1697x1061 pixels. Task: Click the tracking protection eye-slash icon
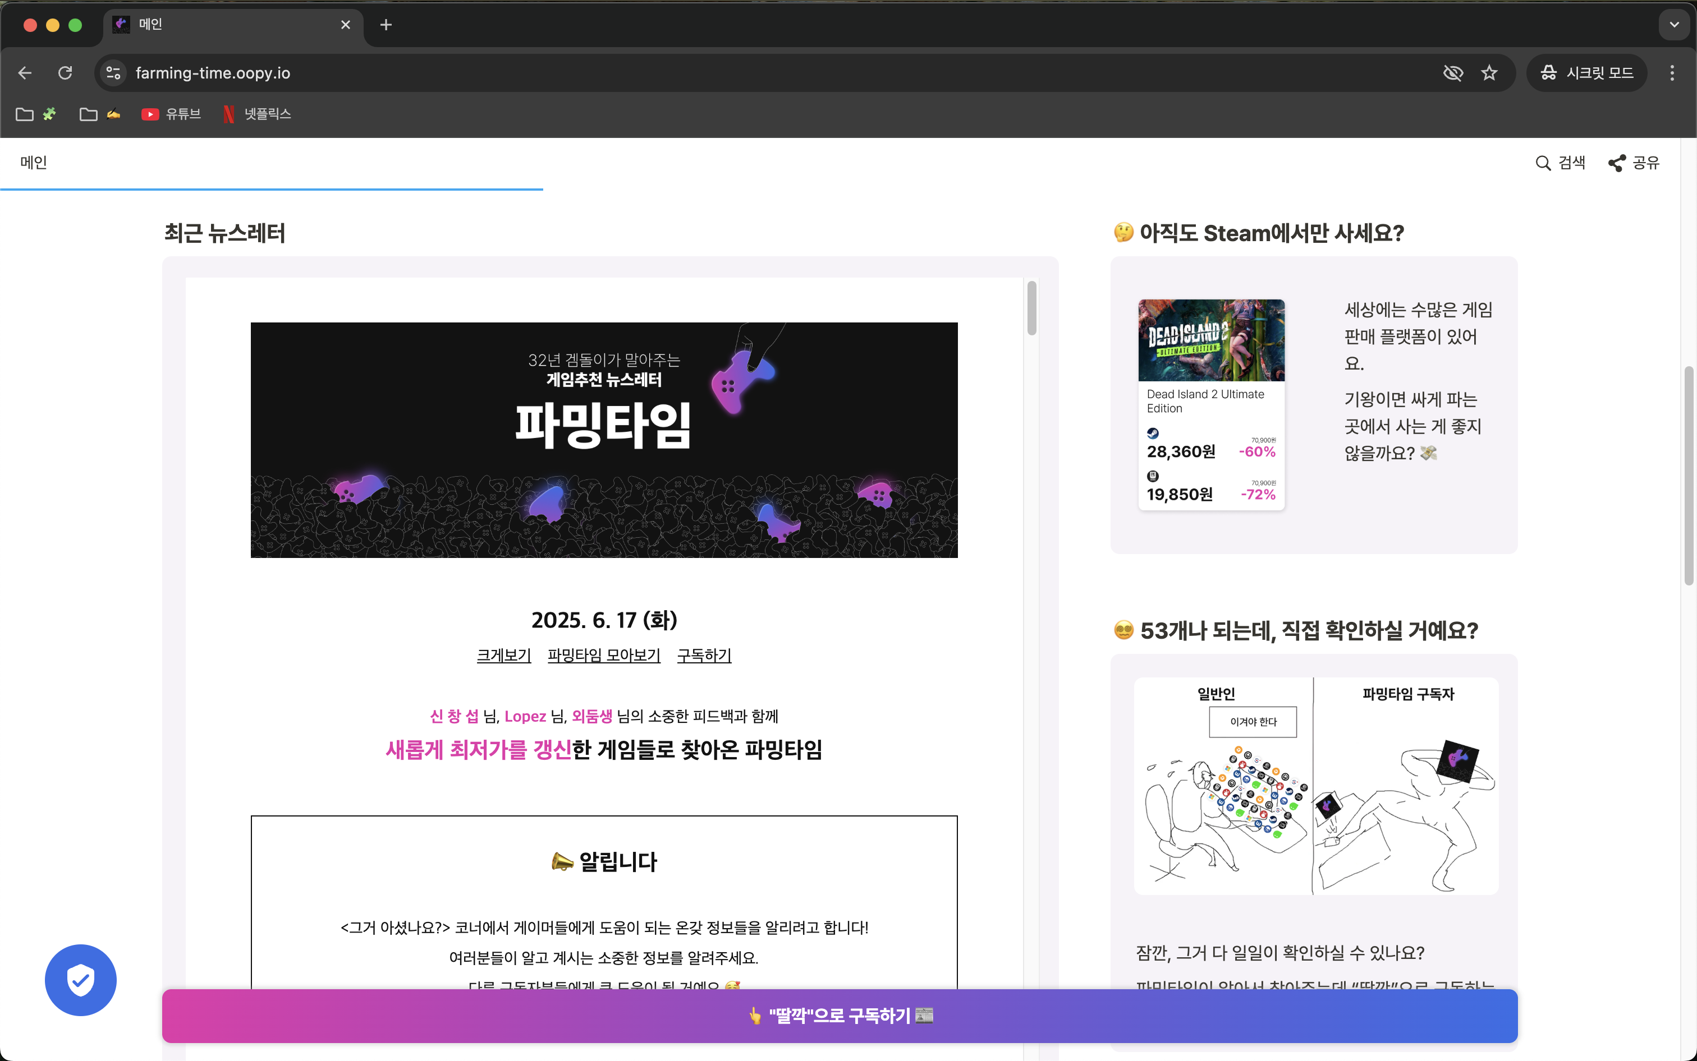coord(1453,73)
